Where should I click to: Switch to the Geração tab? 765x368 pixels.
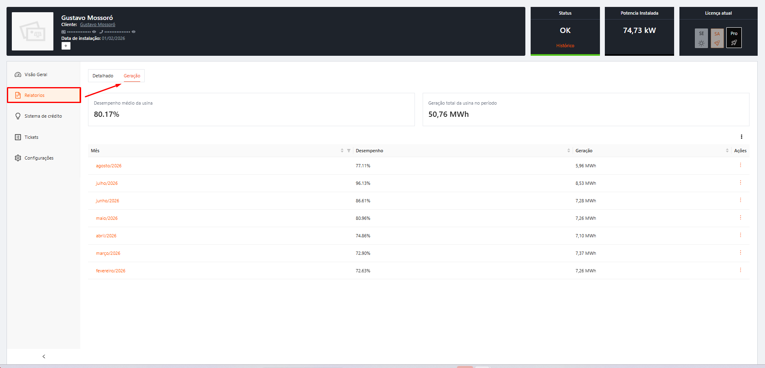click(132, 76)
